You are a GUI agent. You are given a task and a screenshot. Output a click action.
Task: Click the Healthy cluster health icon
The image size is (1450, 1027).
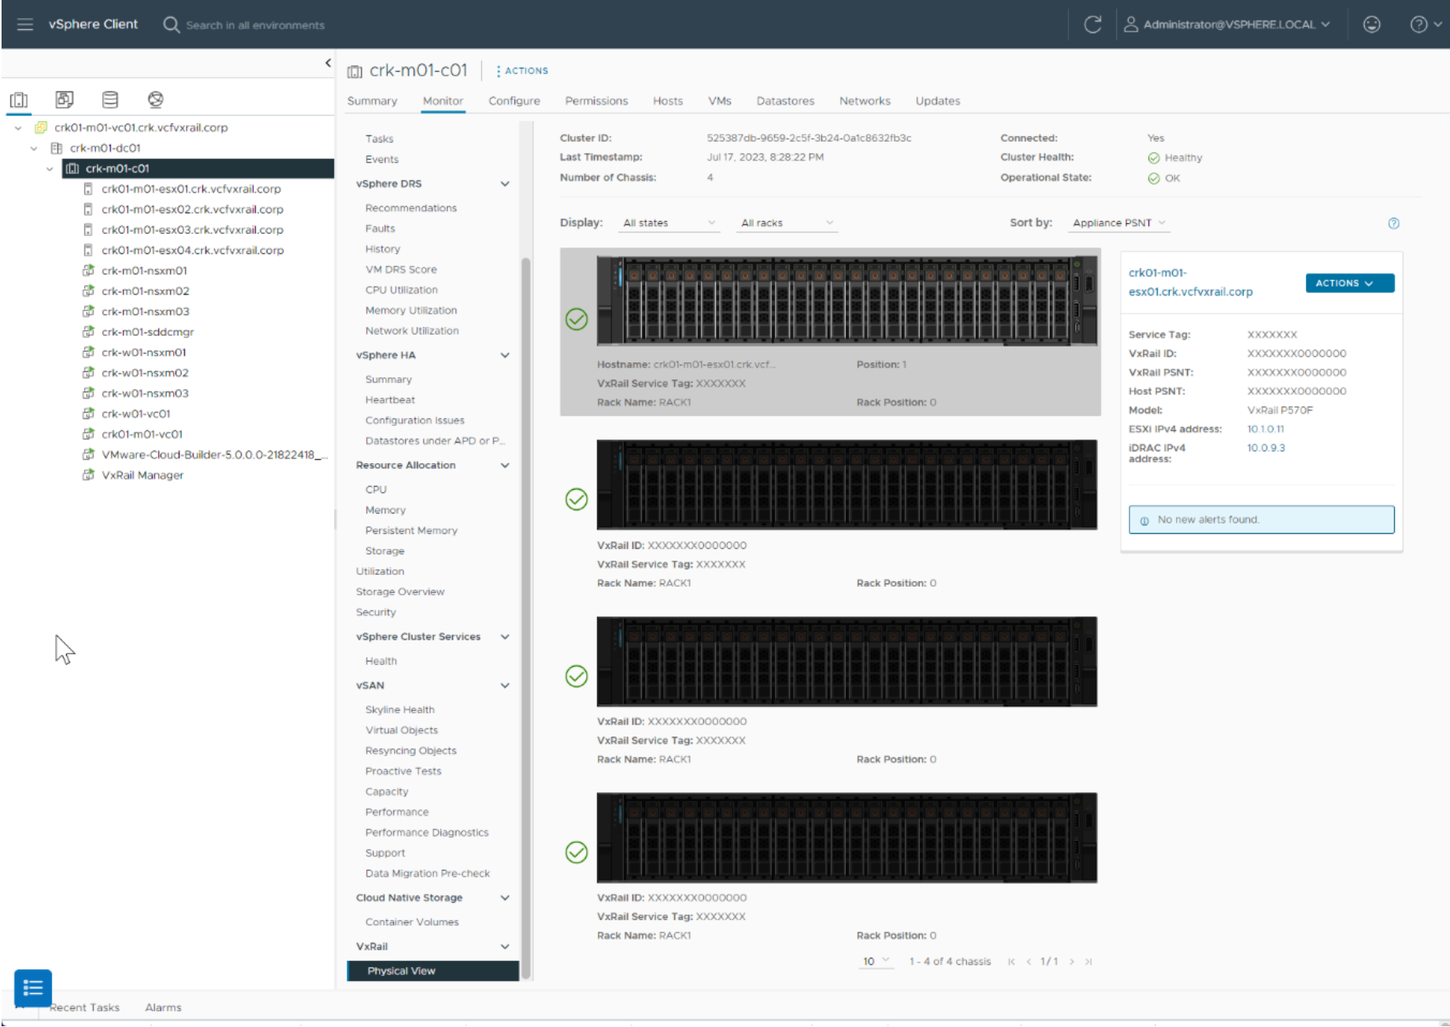[1153, 158]
